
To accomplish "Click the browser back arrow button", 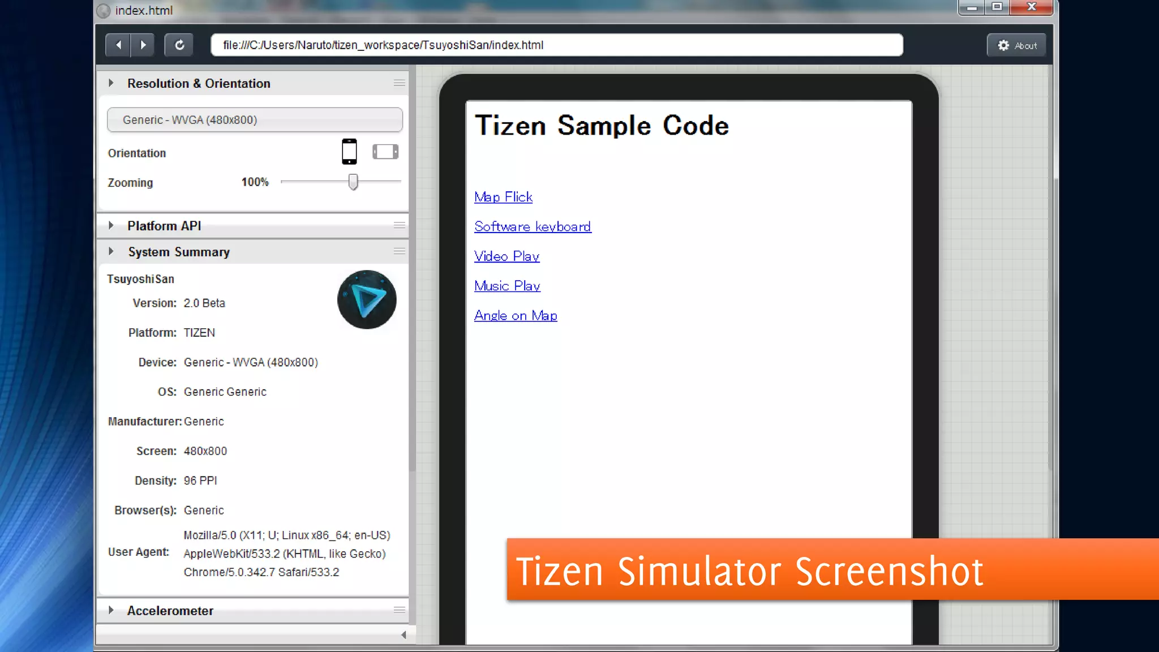I will point(118,45).
